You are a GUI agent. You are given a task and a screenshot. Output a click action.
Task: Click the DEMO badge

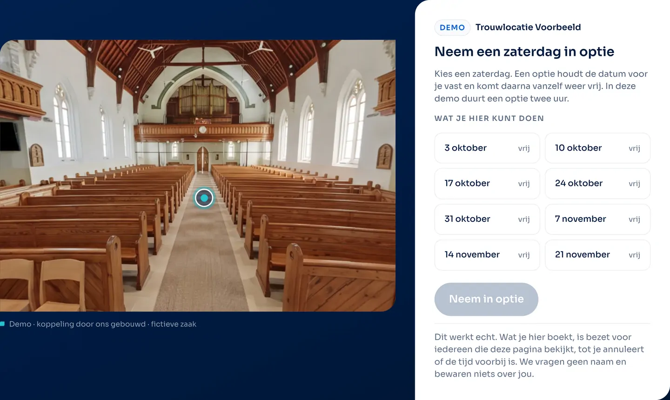[x=452, y=27]
